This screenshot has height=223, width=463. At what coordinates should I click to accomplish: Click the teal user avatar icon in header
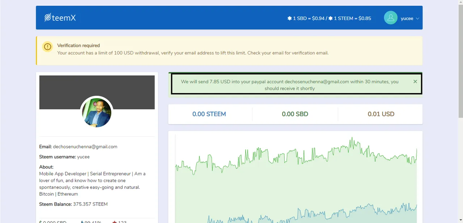[391, 18]
